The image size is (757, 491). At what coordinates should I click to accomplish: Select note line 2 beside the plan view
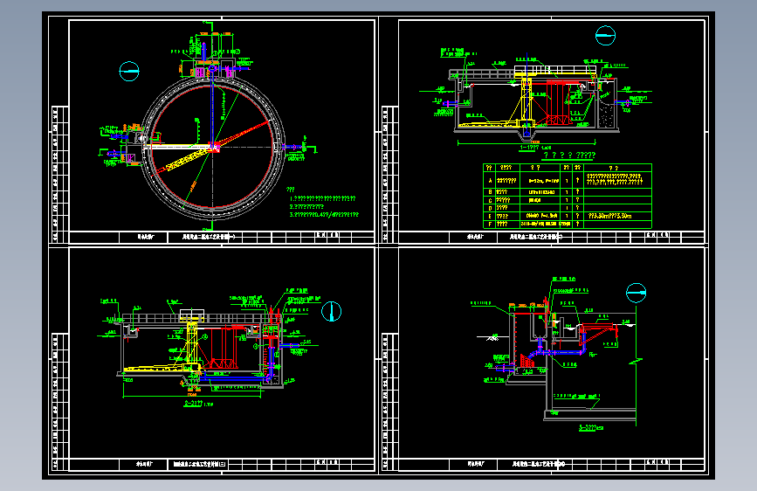pos(306,206)
